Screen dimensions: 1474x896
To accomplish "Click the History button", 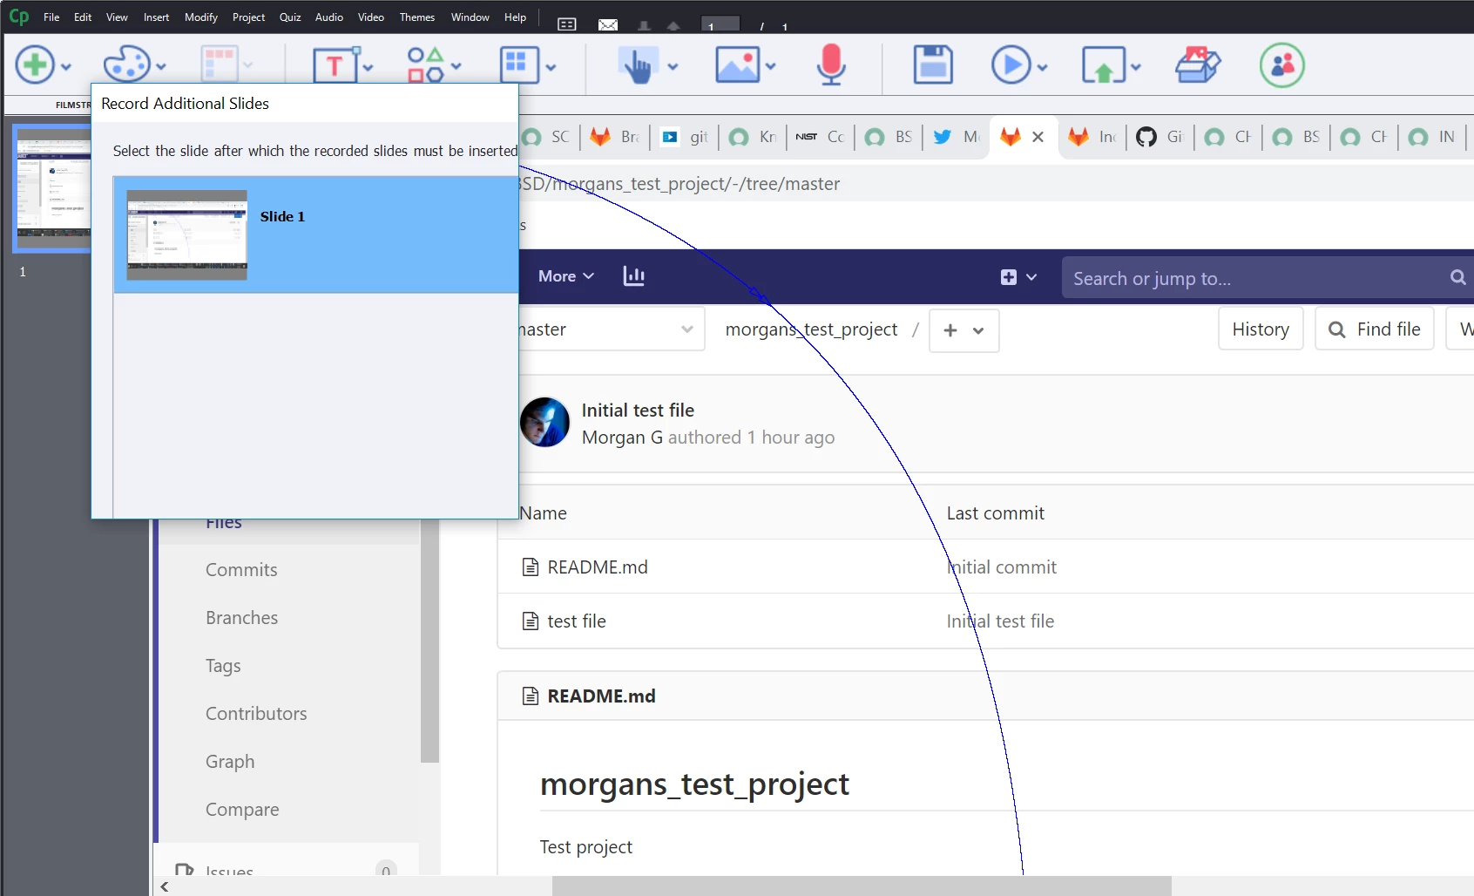I will [1261, 329].
